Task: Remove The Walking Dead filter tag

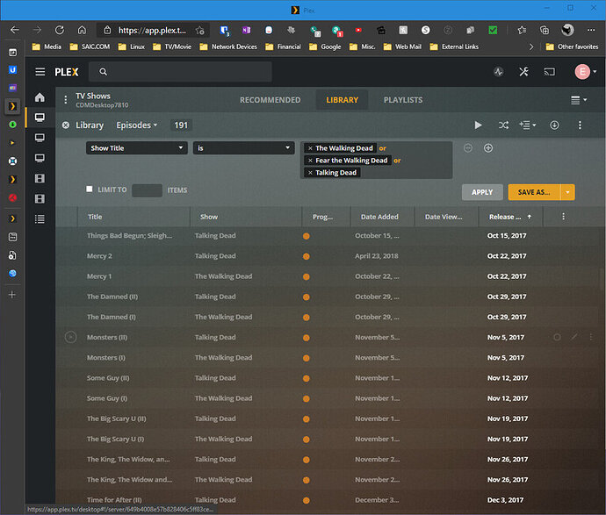Action: pos(310,148)
